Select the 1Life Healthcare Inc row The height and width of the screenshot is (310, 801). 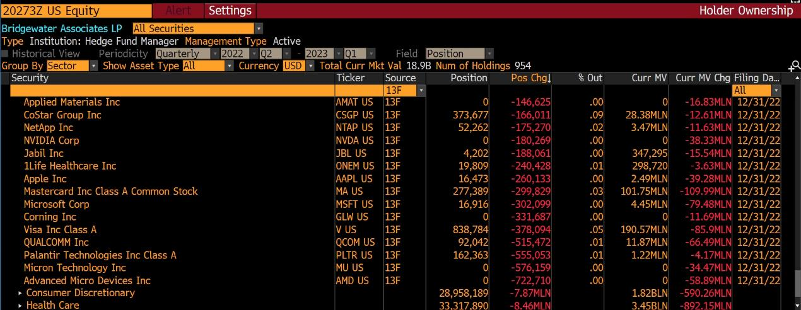396,166
